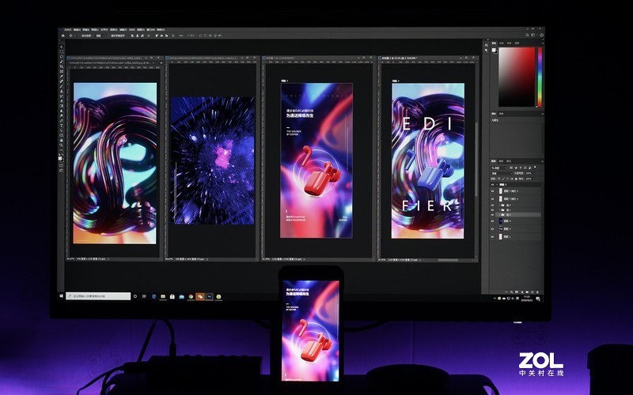Open Photoshop from the Windows taskbar
The width and height of the screenshot is (633, 395).
(x=210, y=296)
